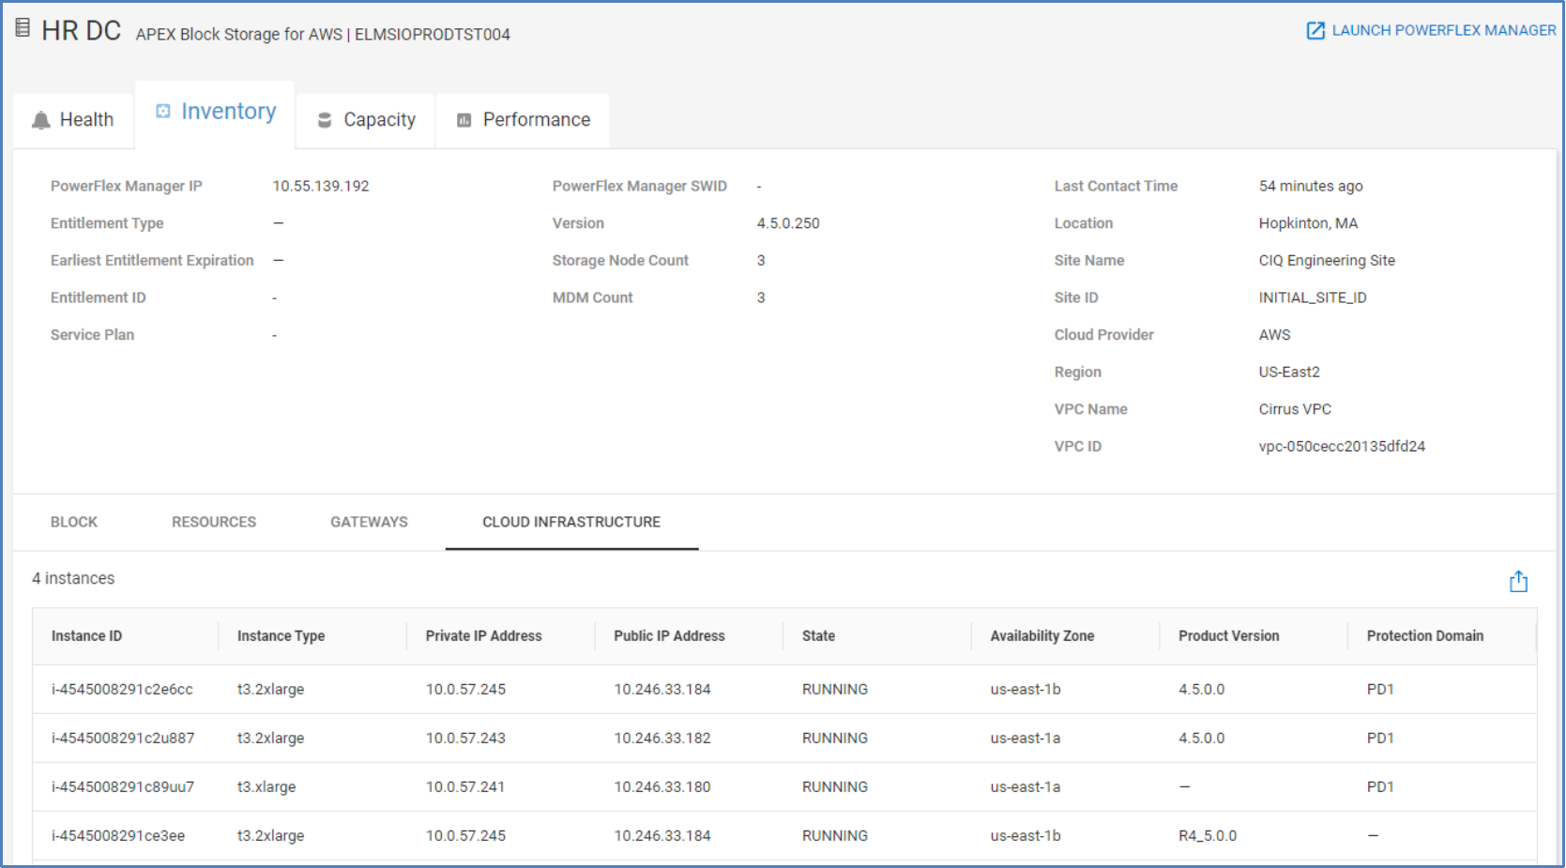
Task: Click the INITIAL_SITE_ID value
Action: coord(1313,297)
